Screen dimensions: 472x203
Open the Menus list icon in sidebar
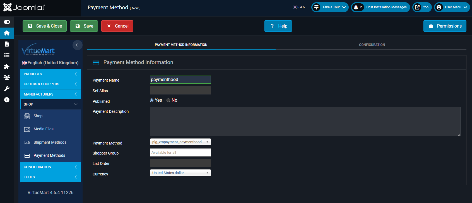[7, 55]
